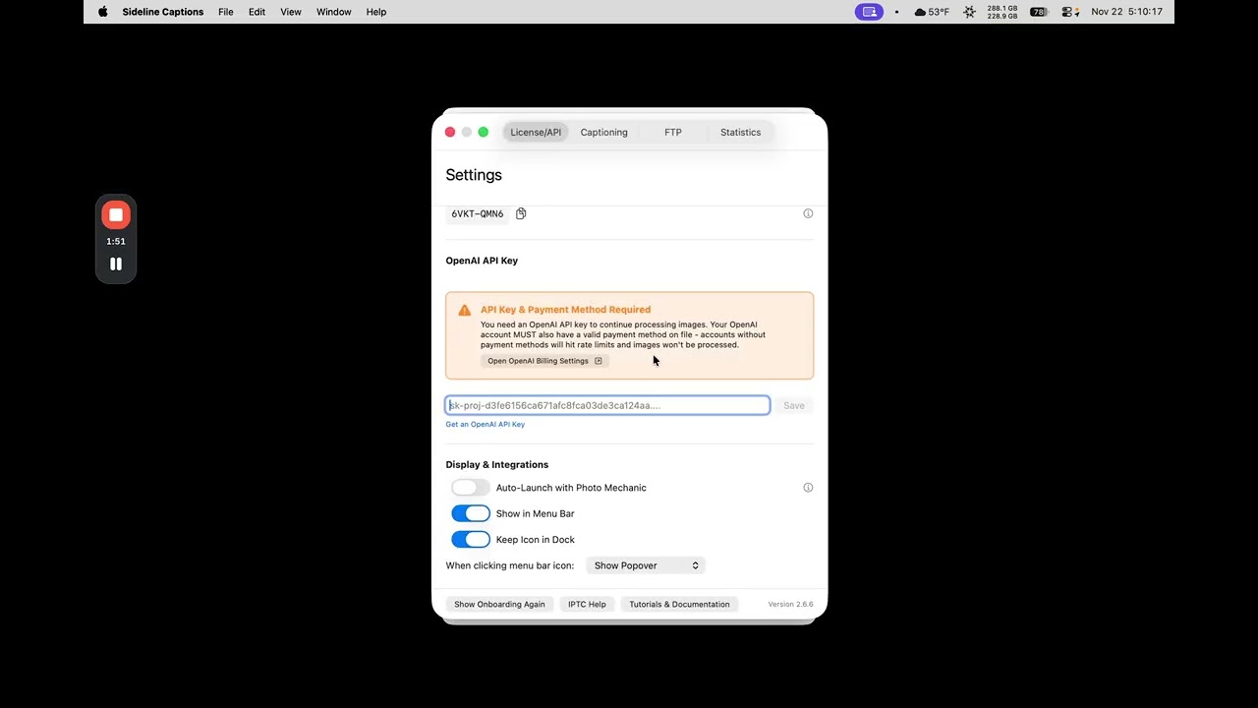1258x708 pixels.
Task: Open info icon for Auto-Launch with Photo Mechanic
Action: [808, 488]
